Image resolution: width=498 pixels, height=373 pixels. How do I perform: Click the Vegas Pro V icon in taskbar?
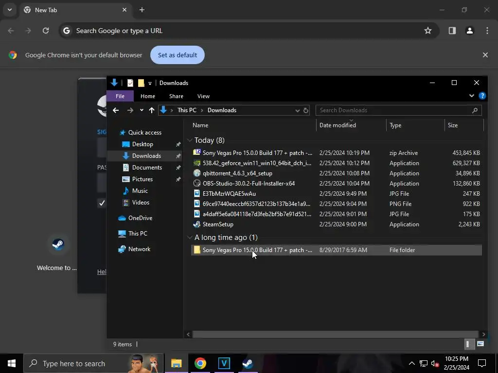pyautogui.click(x=224, y=363)
